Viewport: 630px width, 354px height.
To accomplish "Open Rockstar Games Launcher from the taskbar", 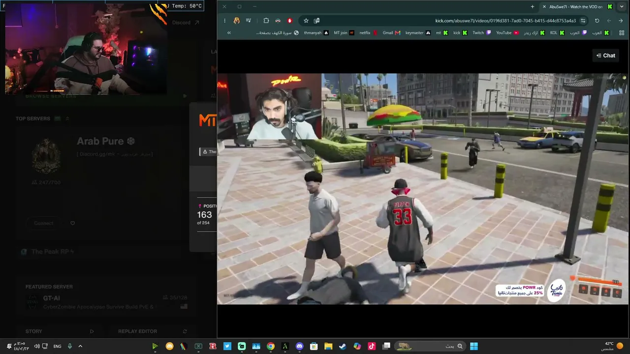I will pos(213,346).
